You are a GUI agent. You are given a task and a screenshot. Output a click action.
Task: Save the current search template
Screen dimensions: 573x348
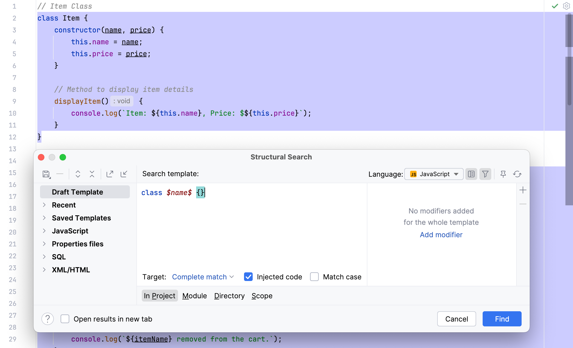[46, 174]
